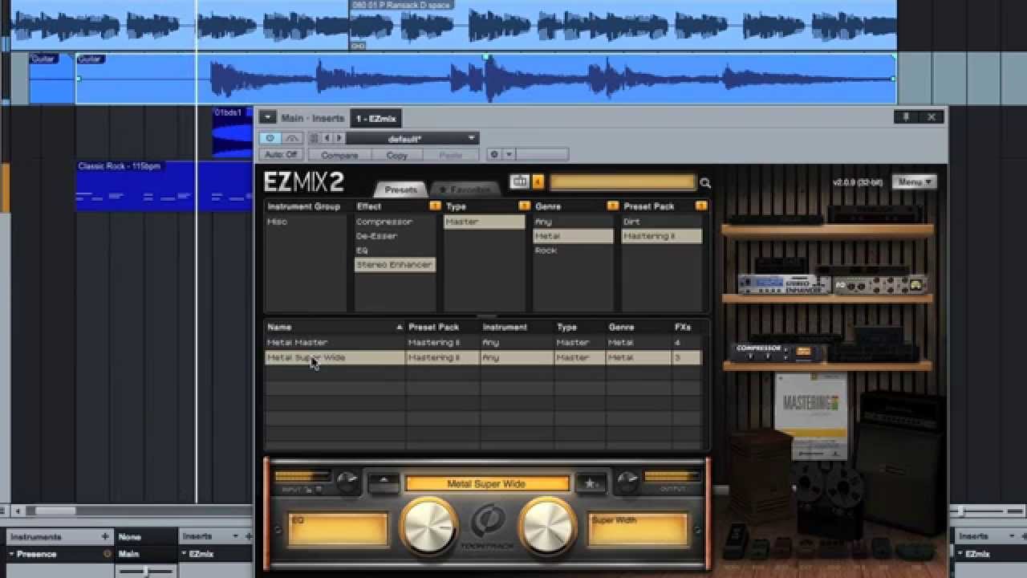Image resolution: width=1027 pixels, height=578 pixels.
Task: Click the output level knob
Action: tap(627, 481)
